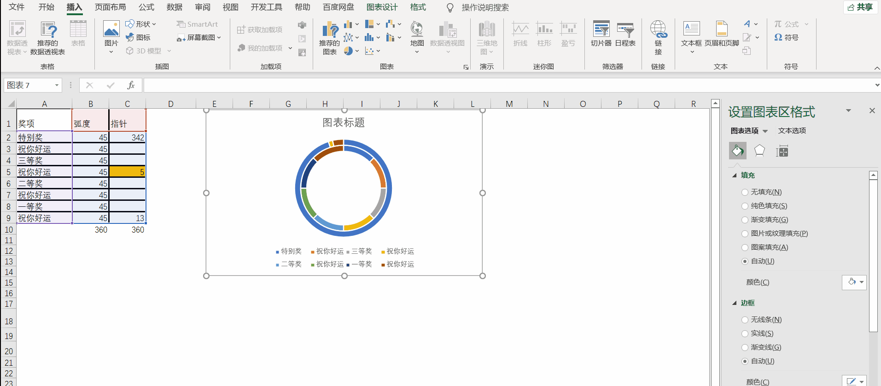
Task: Expand the formula bar
Action: tap(877, 85)
